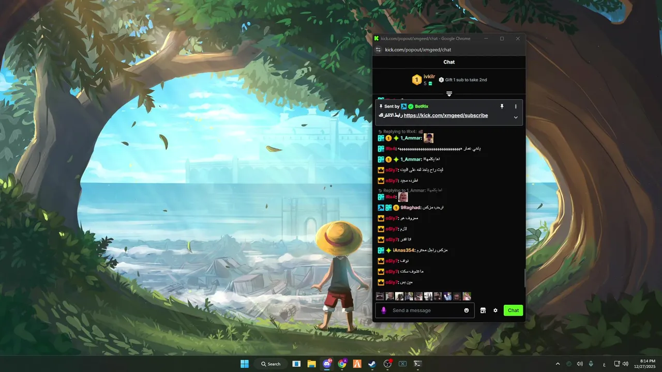This screenshot has width=662, height=372.
Task: Show hidden system tray icons
Action: tap(558, 364)
